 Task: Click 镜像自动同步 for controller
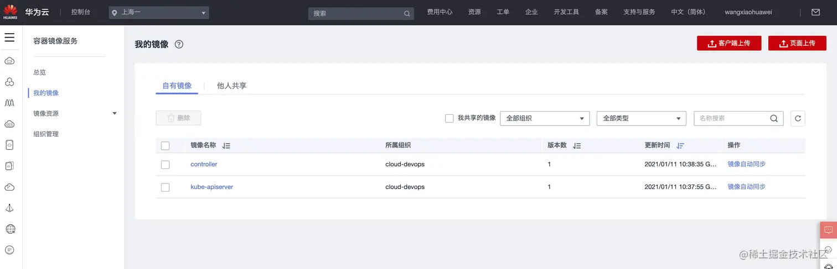point(746,164)
